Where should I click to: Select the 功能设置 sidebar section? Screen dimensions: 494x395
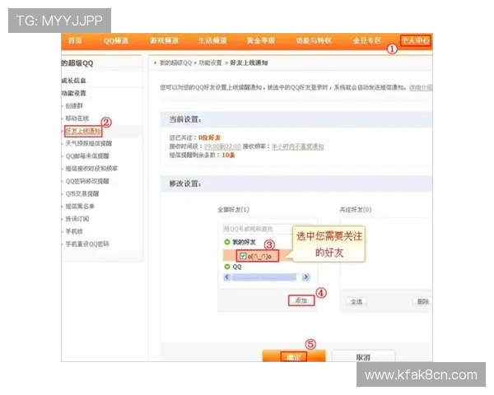pyautogui.click(x=74, y=93)
